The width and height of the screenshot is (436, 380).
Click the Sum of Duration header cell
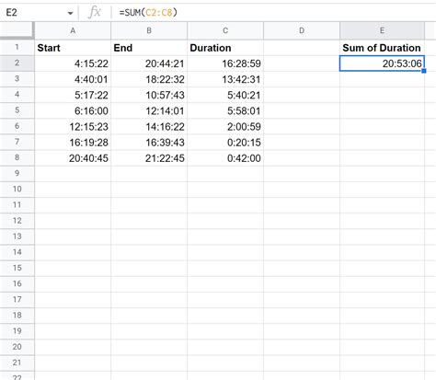pos(382,48)
